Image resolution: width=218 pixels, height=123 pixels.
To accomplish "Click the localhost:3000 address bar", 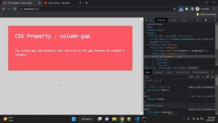I will [x=97, y=9].
